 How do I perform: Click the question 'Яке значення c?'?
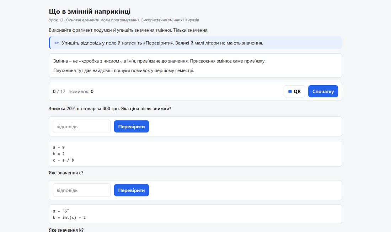(66, 173)
